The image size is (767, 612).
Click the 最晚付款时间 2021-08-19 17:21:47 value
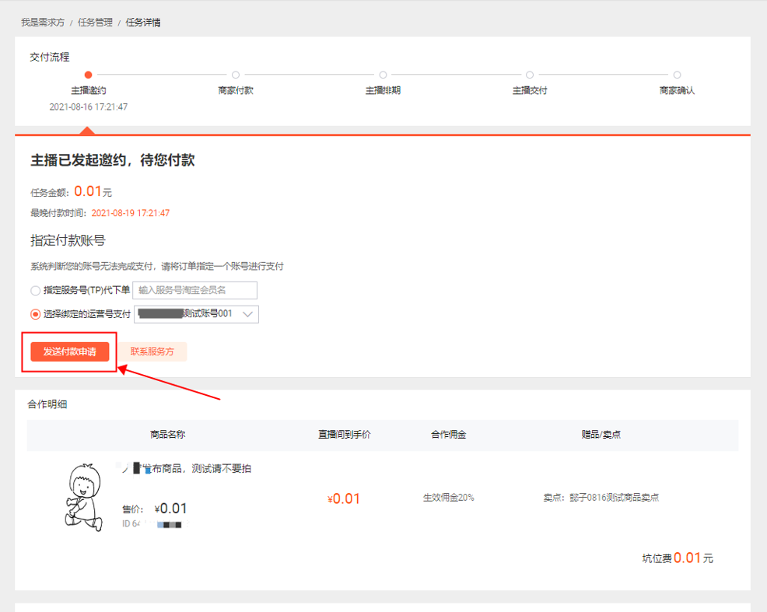tap(131, 213)
